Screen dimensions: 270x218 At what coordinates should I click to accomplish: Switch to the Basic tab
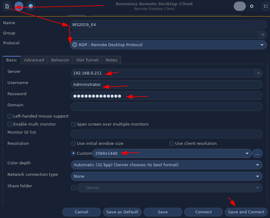(x=12, y=60)
